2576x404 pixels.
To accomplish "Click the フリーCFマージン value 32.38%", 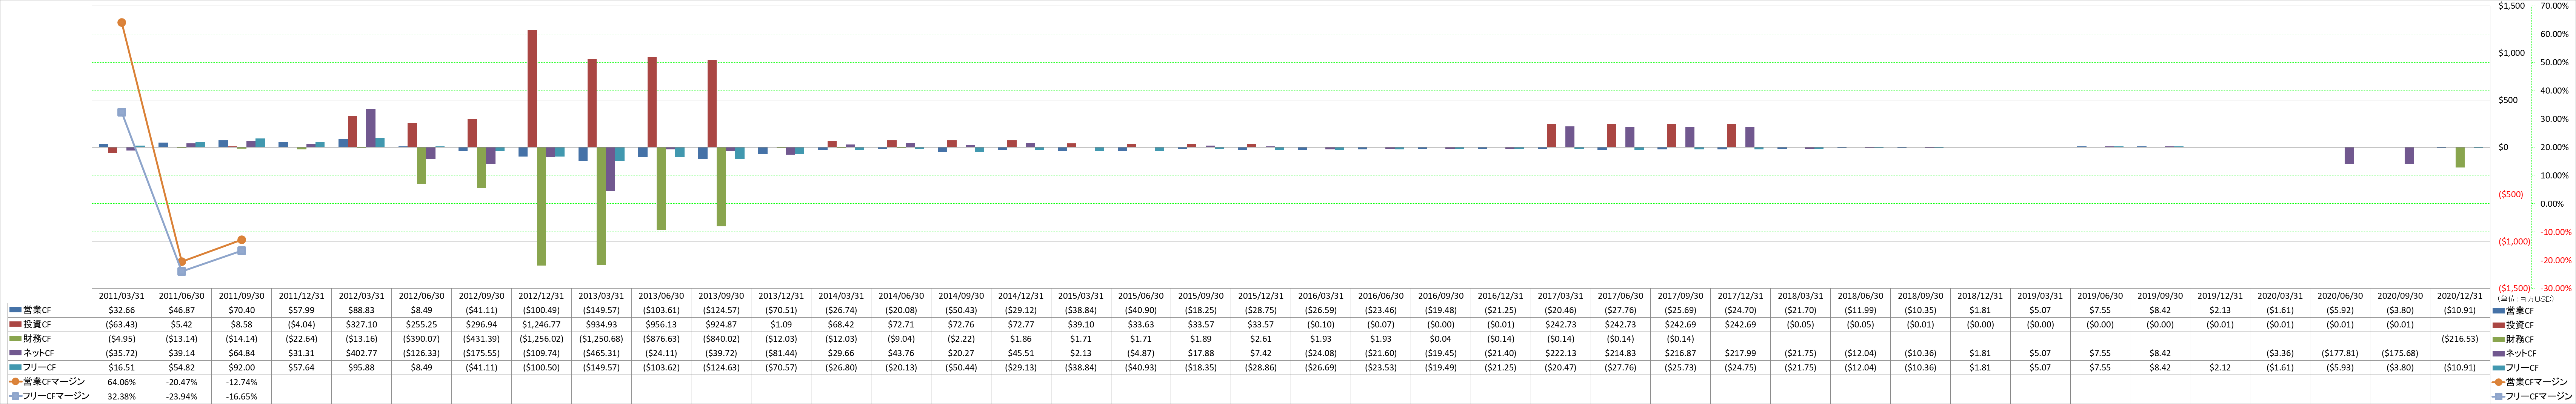I will coord(122,396).
